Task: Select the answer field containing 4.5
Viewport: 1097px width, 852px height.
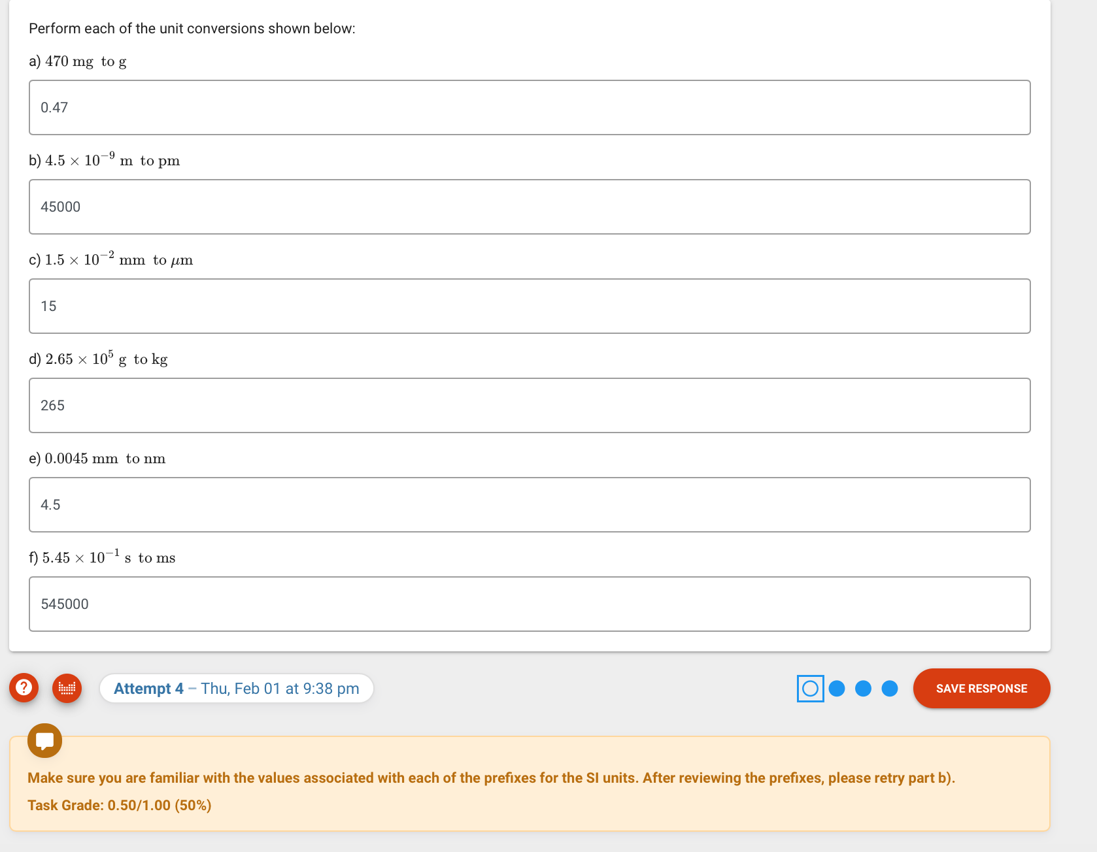Action: click(529, 504)
